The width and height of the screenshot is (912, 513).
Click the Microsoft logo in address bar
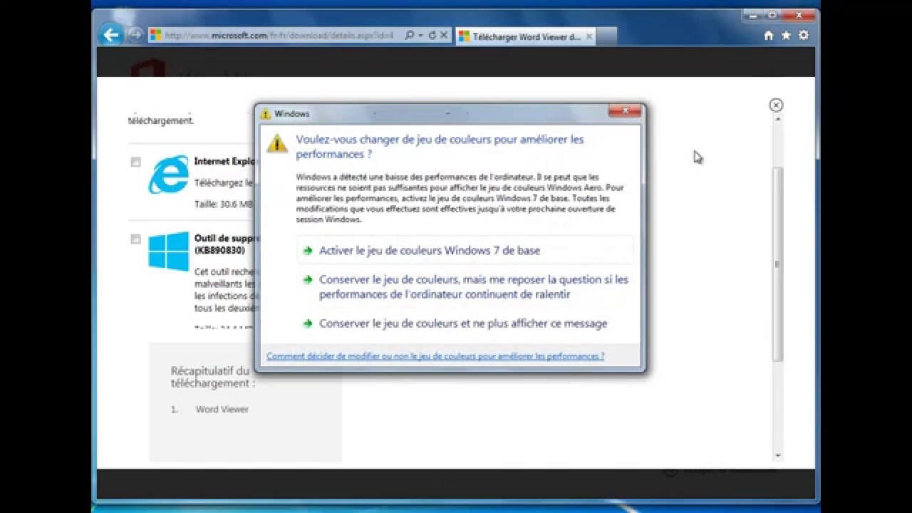[156, 35]
